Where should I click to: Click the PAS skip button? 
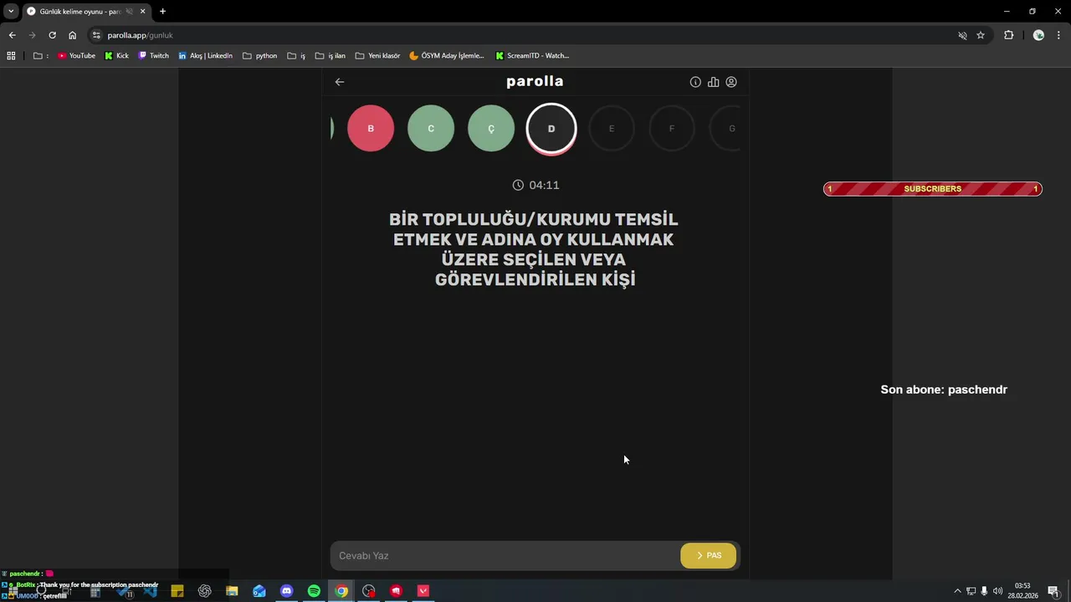pos(709,556)
